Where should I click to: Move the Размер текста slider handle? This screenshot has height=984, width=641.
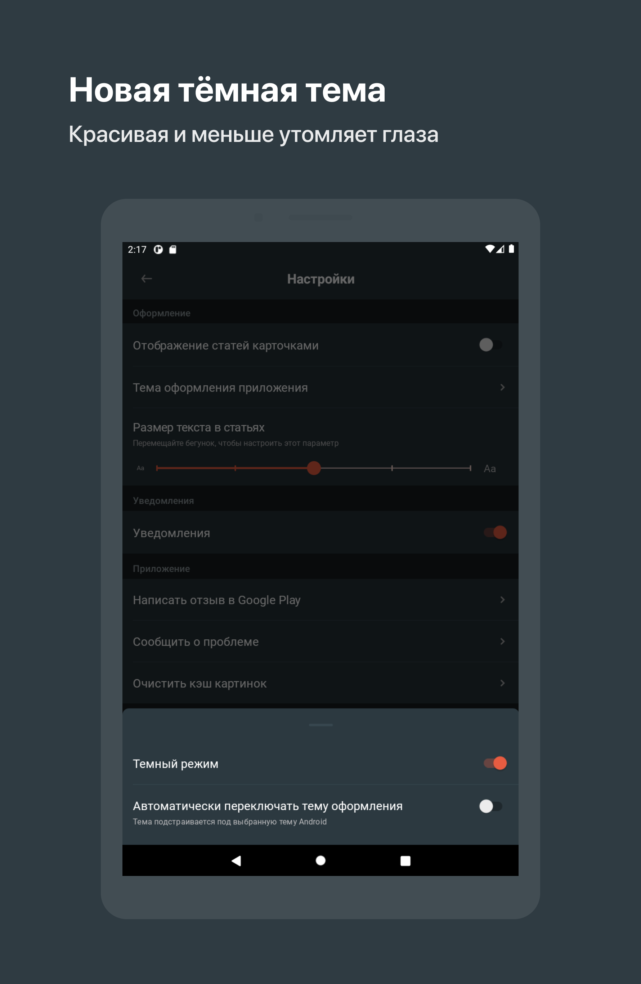[314, 468]
